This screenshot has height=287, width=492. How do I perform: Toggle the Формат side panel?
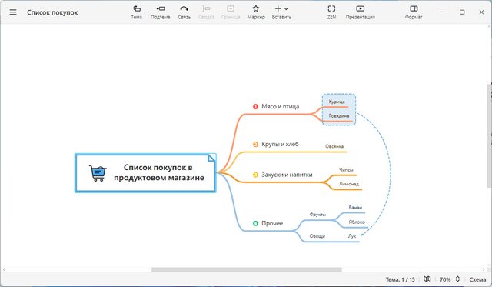pyautogui.click(x=414, y=12)
